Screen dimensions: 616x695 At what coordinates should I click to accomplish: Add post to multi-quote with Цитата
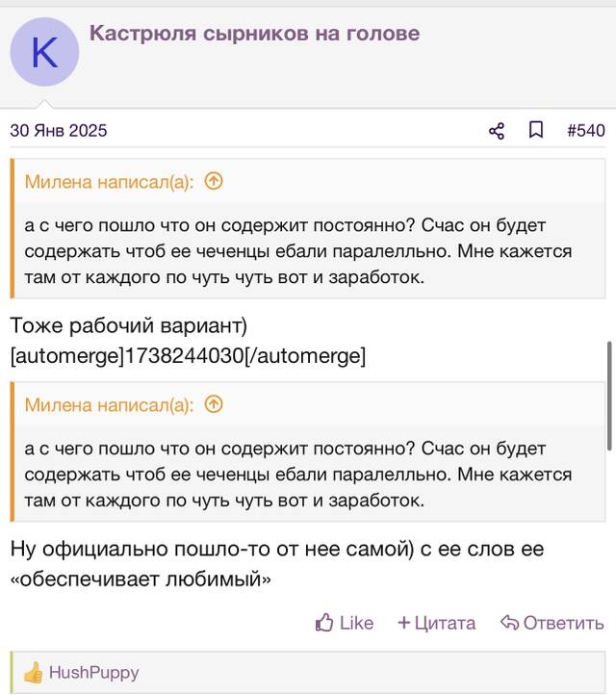click(x=437, y=623)
